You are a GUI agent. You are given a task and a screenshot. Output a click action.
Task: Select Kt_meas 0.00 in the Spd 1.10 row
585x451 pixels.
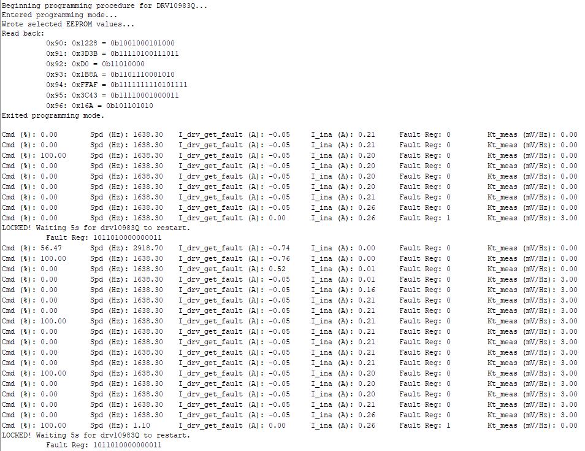pos(569,426)
